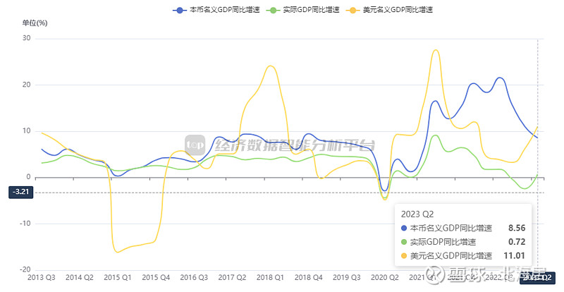Click the tooltip title 2023 Q2
Screen dimensions: 564x292
[x=417, y=214]
